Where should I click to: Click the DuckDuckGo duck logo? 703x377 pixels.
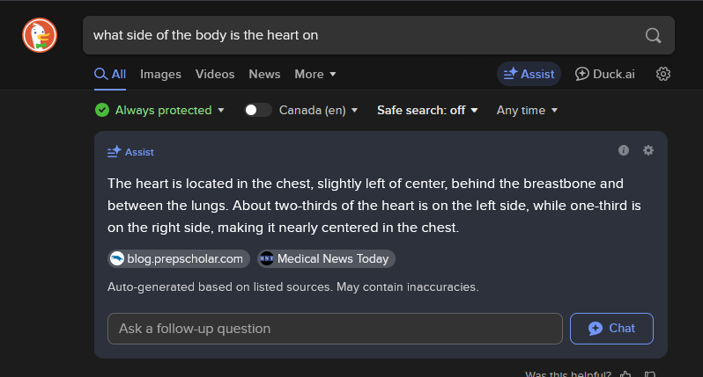(x=40, y=35)
